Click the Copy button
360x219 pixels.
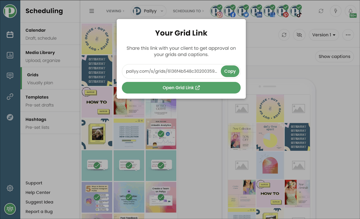coord(230,71)
